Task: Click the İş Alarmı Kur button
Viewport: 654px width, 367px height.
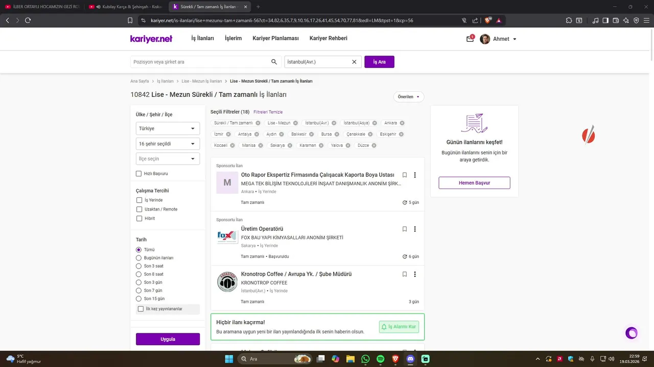Action: (399, 327)
